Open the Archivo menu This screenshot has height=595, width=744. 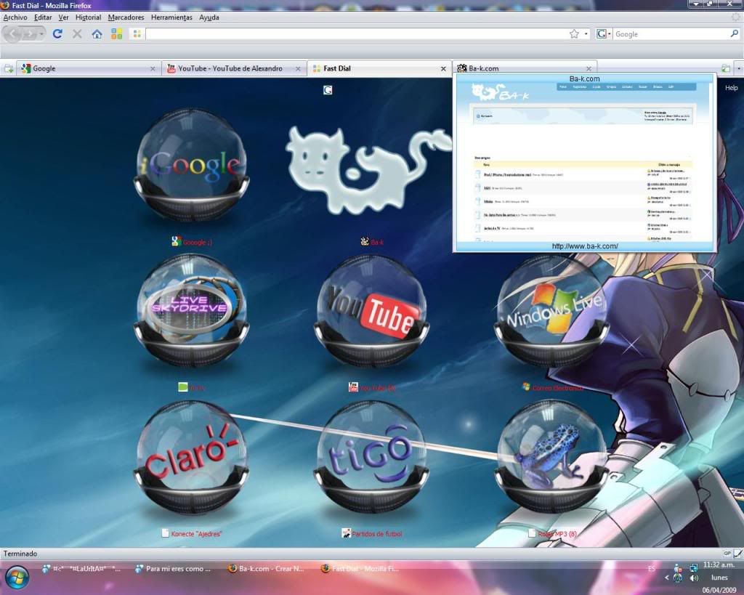[x=15, y=17]
